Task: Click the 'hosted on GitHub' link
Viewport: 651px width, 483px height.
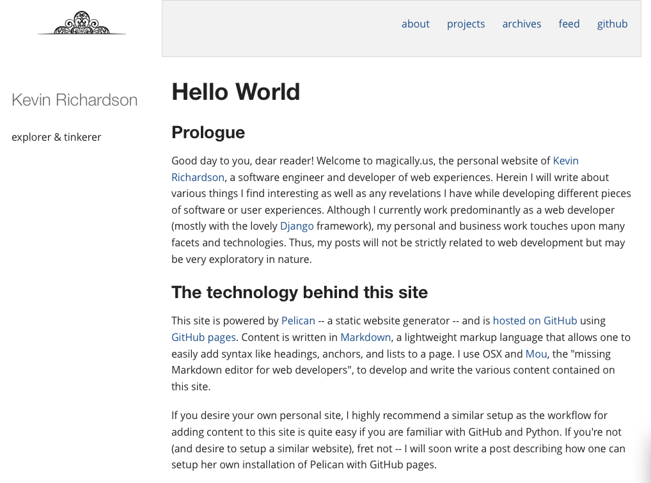Action: [535, 321]
